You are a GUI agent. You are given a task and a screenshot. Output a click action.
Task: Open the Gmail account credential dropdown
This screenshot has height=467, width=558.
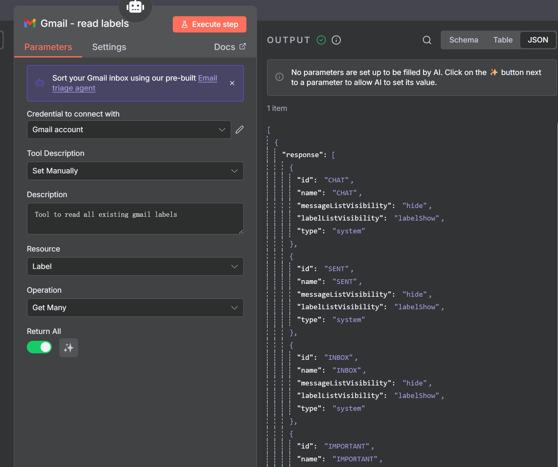click(129, 130)
